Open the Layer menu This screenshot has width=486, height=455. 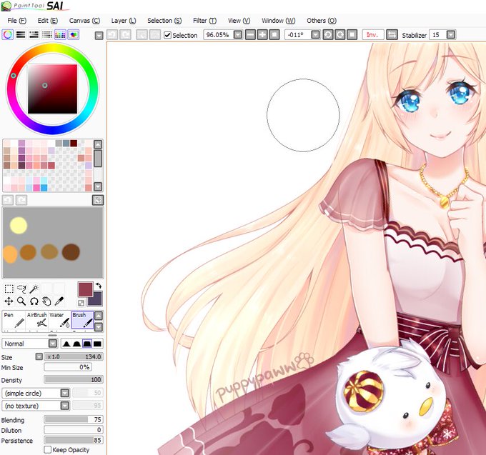tap(124, 21)
